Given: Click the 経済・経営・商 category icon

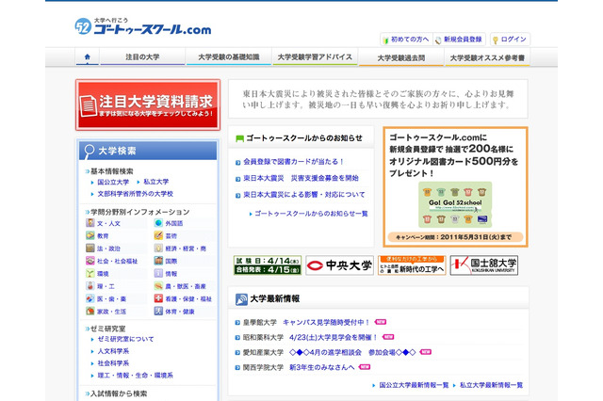Looking at the screenshot, I should coord(158,249).
